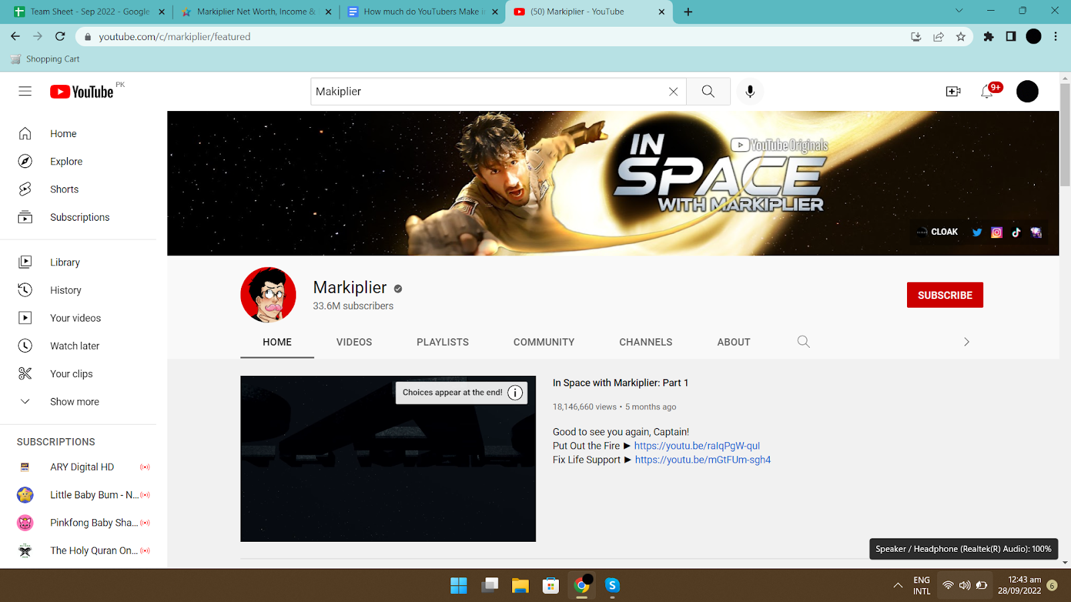The width and height of the screenshot is (1071, 602).
Task: Open Markiplier's Twitter link in banner
Action: point(977,232)
